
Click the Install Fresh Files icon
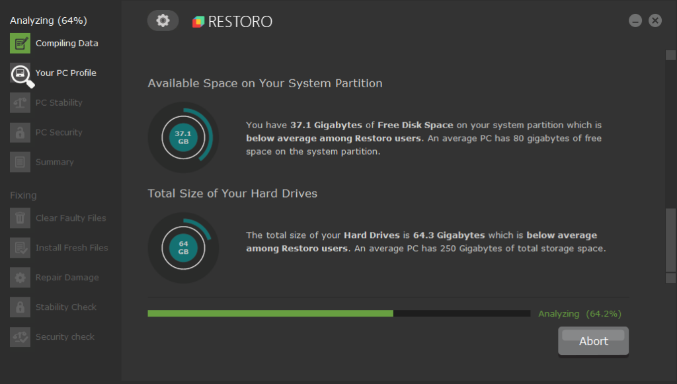(x=19, y=247)
